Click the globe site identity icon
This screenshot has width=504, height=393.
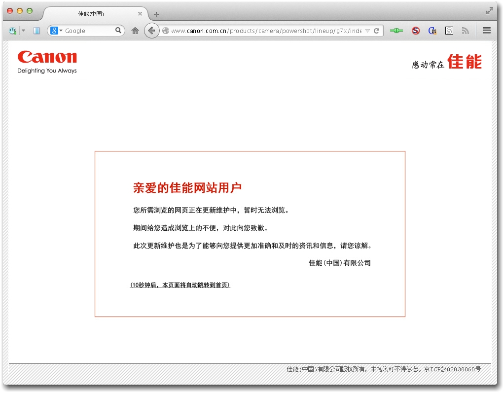166,31
